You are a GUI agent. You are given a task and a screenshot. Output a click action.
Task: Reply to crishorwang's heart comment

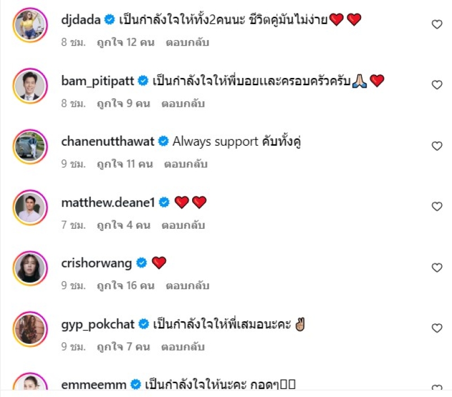point(188,286)
